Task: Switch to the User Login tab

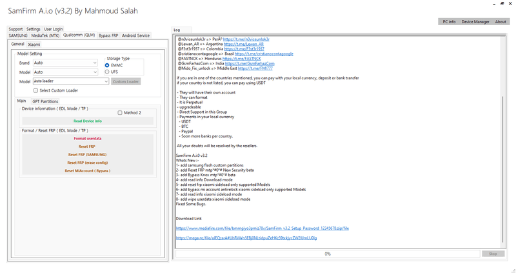Action: tap(53, 29)
